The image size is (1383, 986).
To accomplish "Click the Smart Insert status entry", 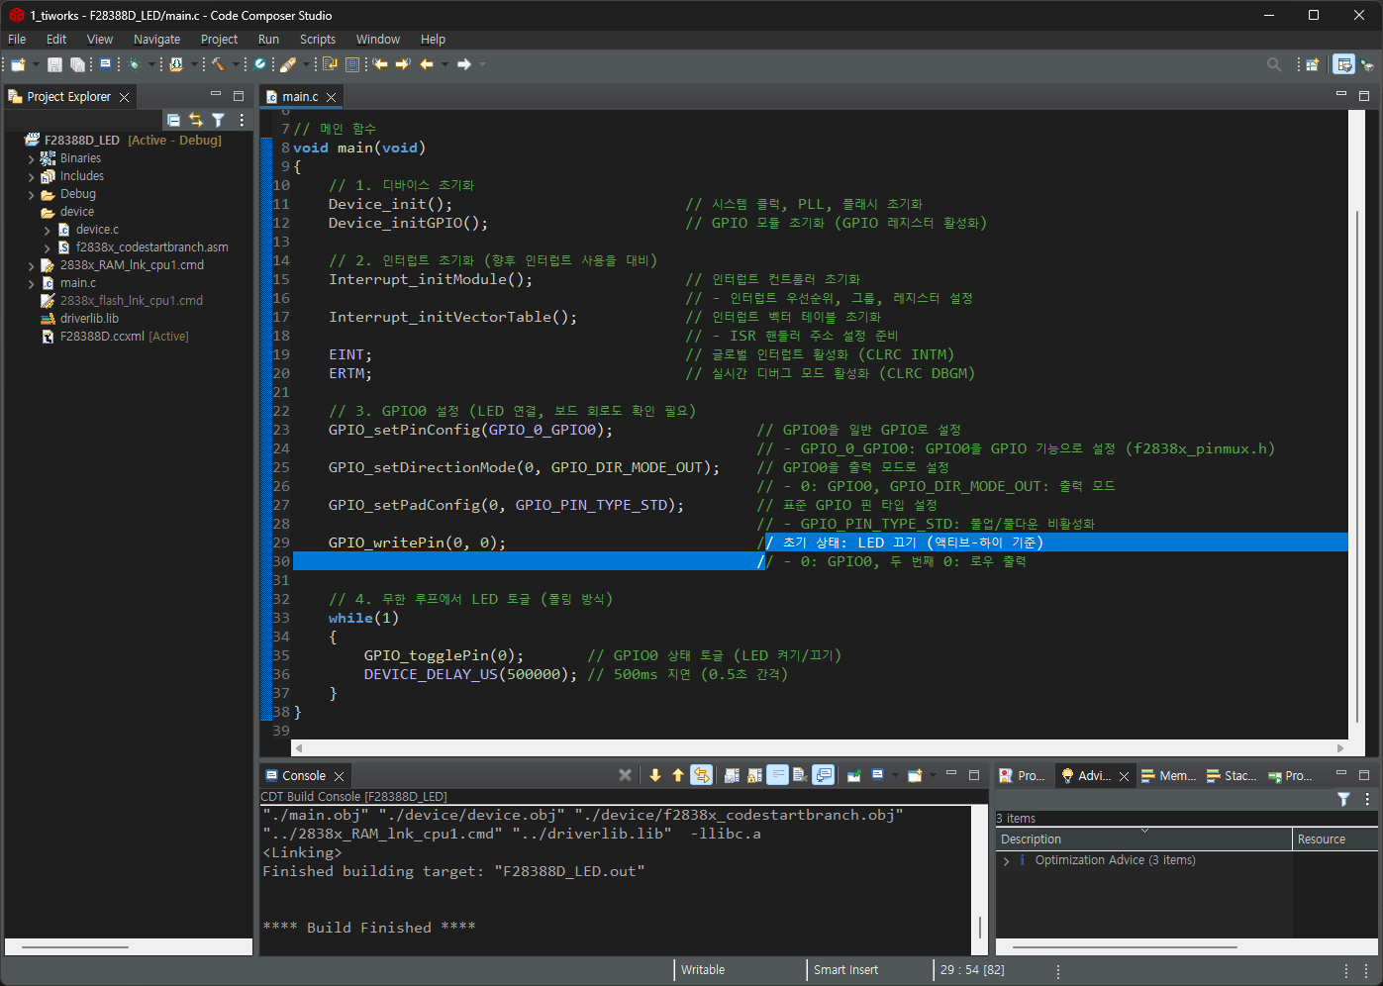I will (x=845, y=970).
